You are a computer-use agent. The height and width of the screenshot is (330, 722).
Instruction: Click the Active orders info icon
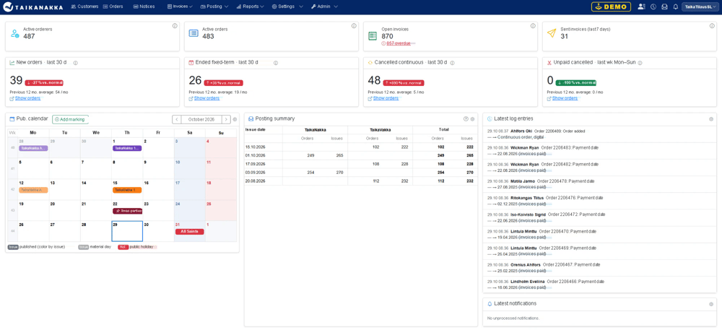click(x=354, y=26)
